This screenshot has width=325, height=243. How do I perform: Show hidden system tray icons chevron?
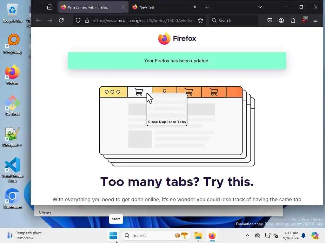tap(248, 235)
